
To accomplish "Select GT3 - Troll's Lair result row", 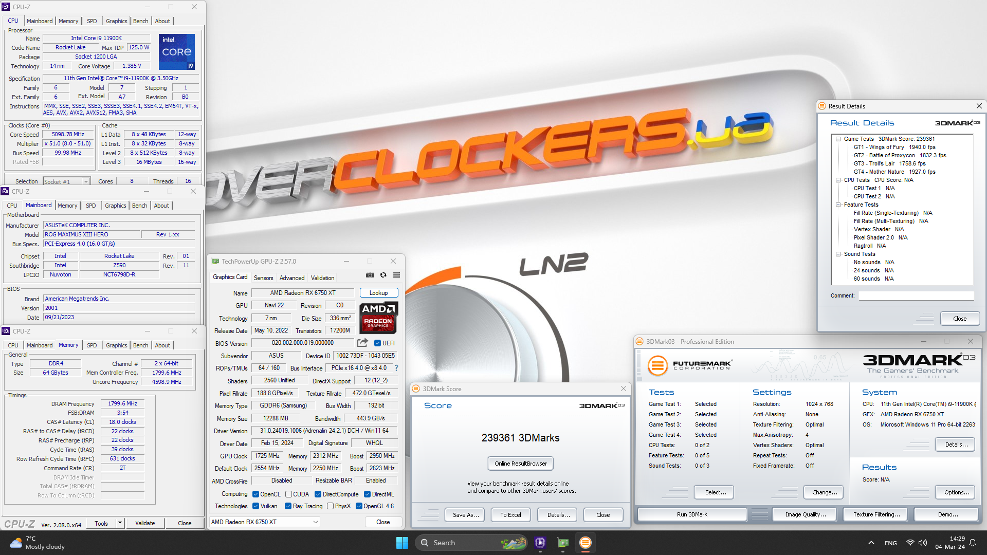I will 889,163.
